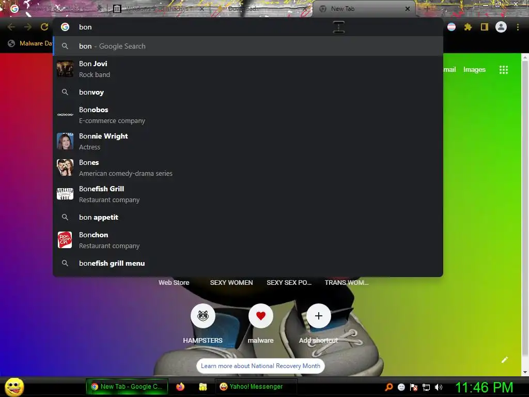Click the striped flag extension icon
The width and height of the screenshot is (529, 397).
point(452,27)
